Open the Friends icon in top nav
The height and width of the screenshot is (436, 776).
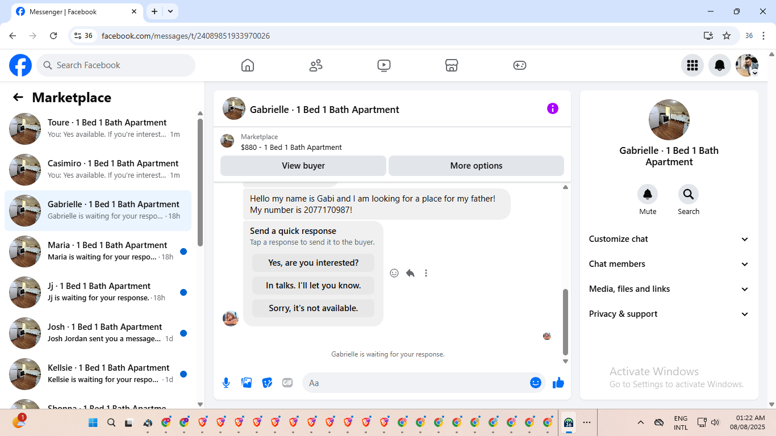coord(316,65)
